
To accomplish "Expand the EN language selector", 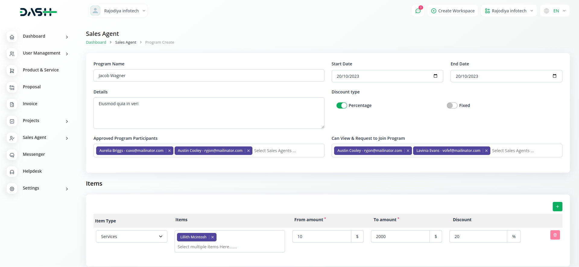I will (x=555, y=11).
